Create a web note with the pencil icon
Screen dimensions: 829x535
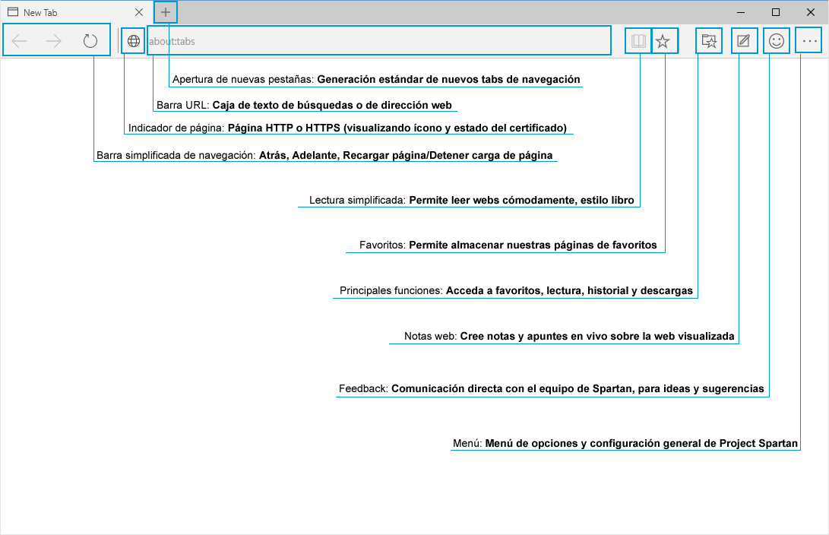(744, 41)
